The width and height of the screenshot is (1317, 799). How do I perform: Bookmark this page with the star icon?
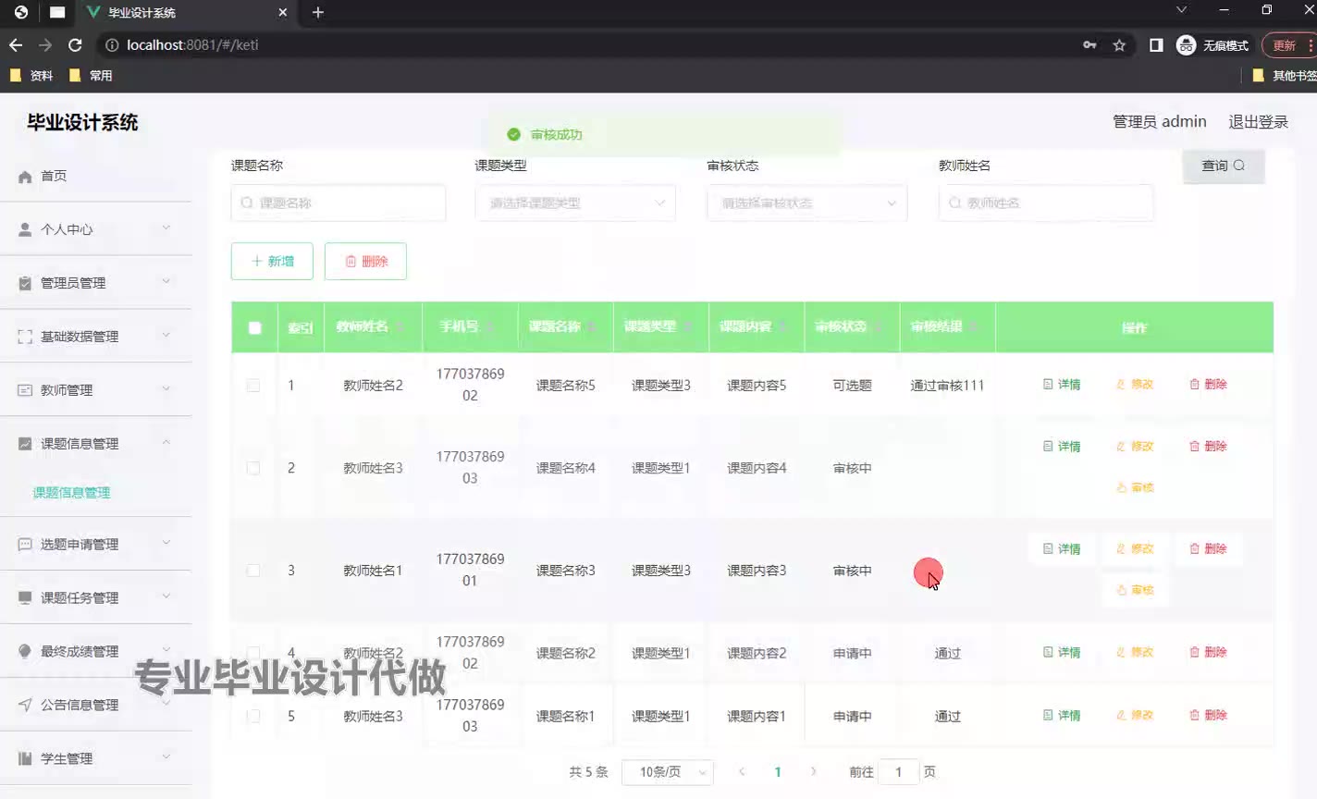pos(1119,44)
